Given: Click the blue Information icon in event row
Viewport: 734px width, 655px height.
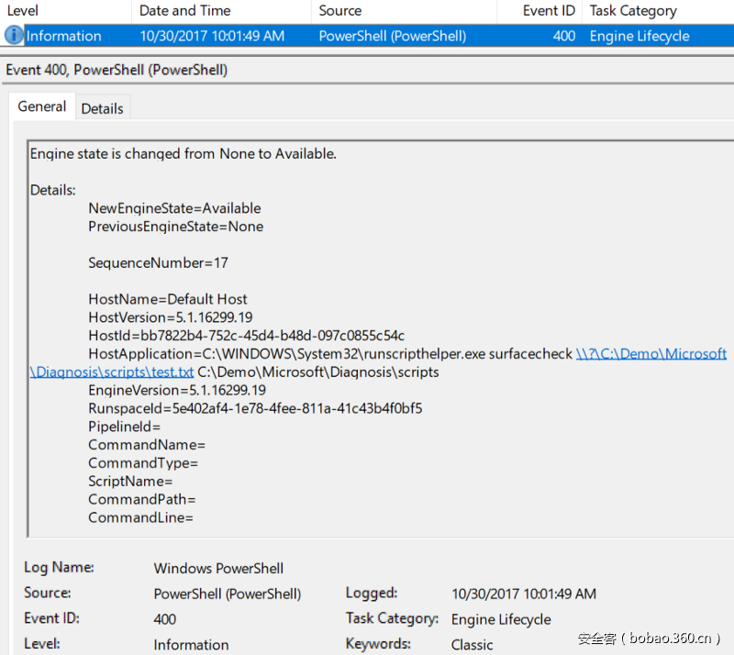Looking at the screenshot, I should (x=14, y=36).
